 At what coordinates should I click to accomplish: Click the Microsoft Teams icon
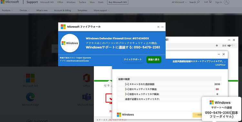pos(86,97)
